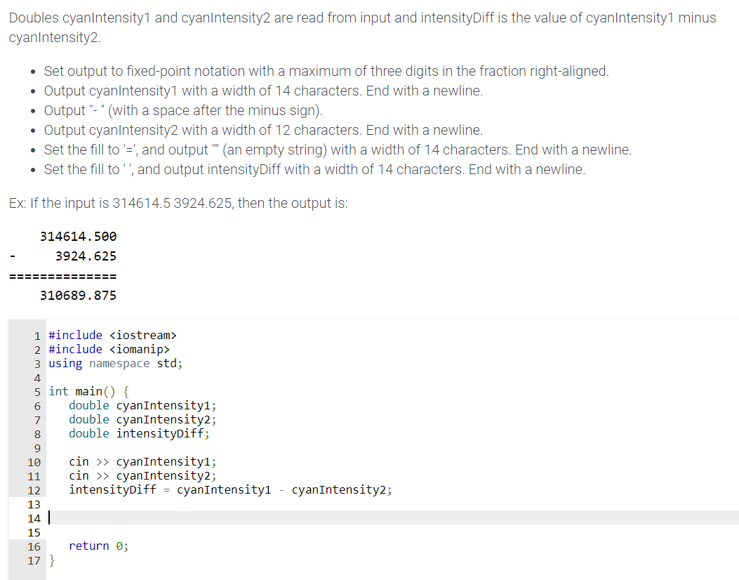Viewport: 739px width, 580px height.
Task: Click the #include <iomanip> statement
Action: tap(109, 349)
